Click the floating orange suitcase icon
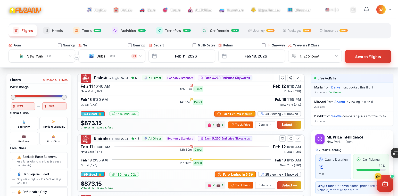This screenshot has width=398, height=196. pyautogui.click(x=385, y=184)
